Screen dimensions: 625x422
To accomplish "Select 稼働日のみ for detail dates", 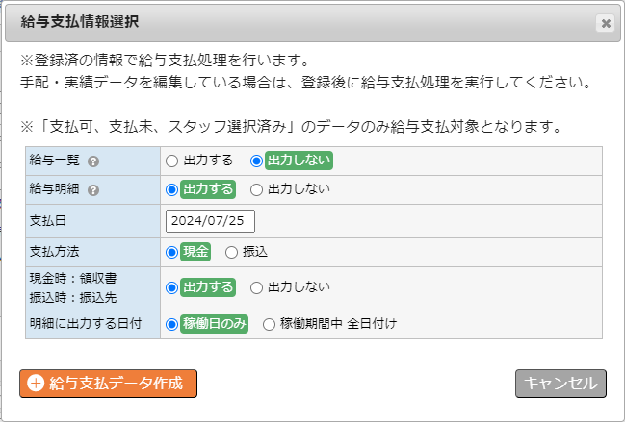I will point(171,324).
